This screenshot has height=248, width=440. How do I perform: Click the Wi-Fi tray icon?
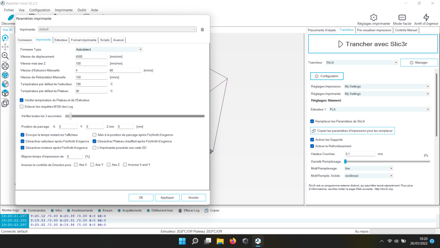pos(389,241)
